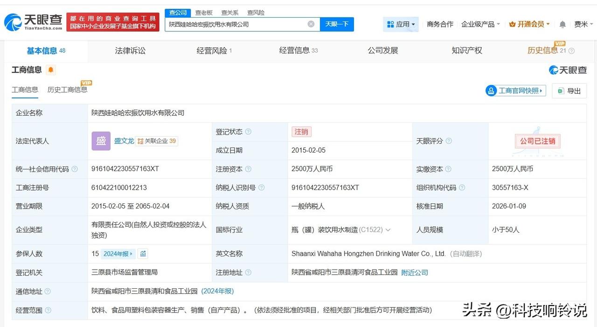Open the 历史工商信息 VIP tab

67,90
